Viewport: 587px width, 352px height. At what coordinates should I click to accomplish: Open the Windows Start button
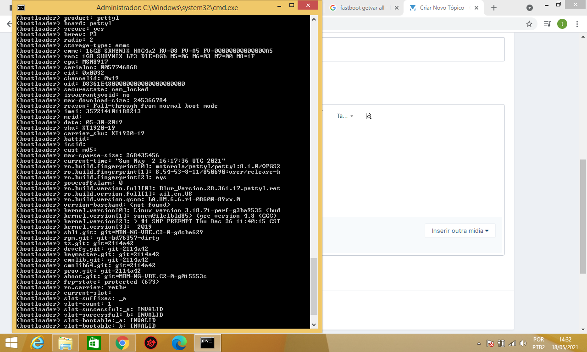click(11, 342)
